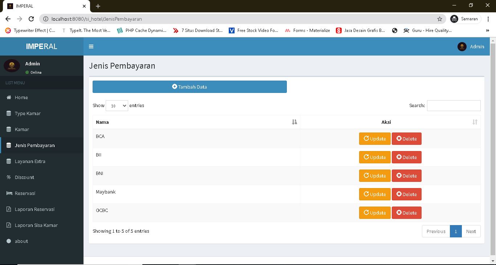Switch to the IMPERAL browser tab
Screen dimensions: 496x265
(x=44, y=6)
